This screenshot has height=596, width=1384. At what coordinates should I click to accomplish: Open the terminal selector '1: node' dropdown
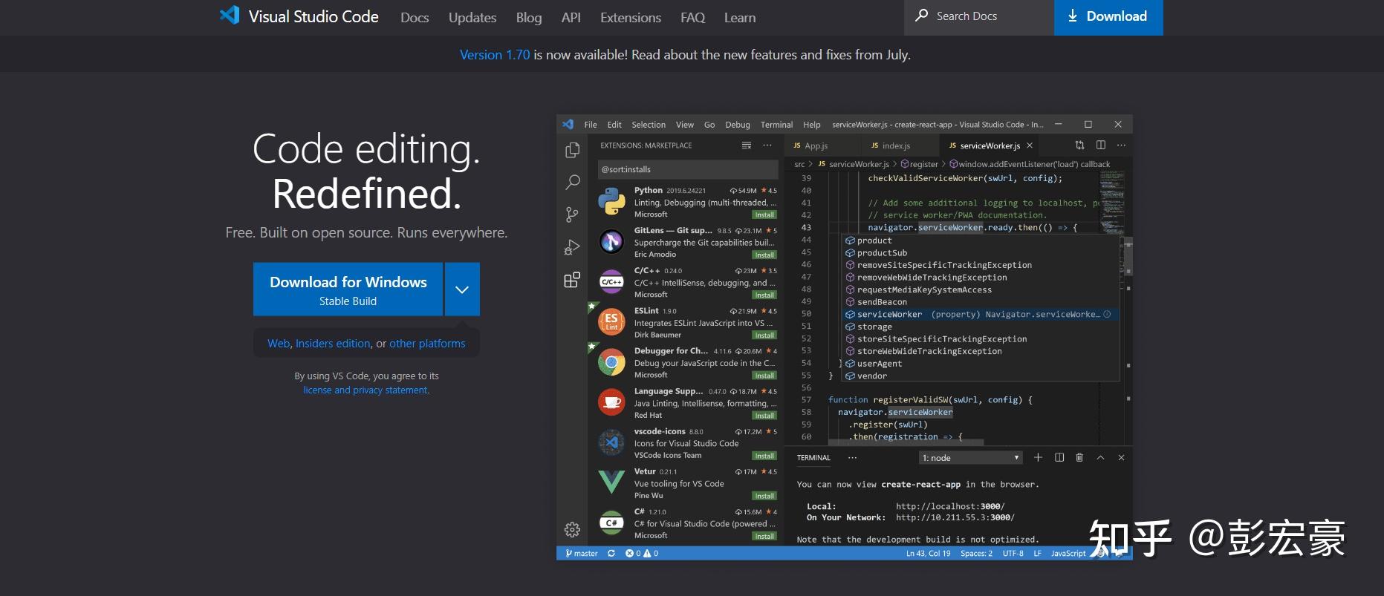click(x=970, y=458)
